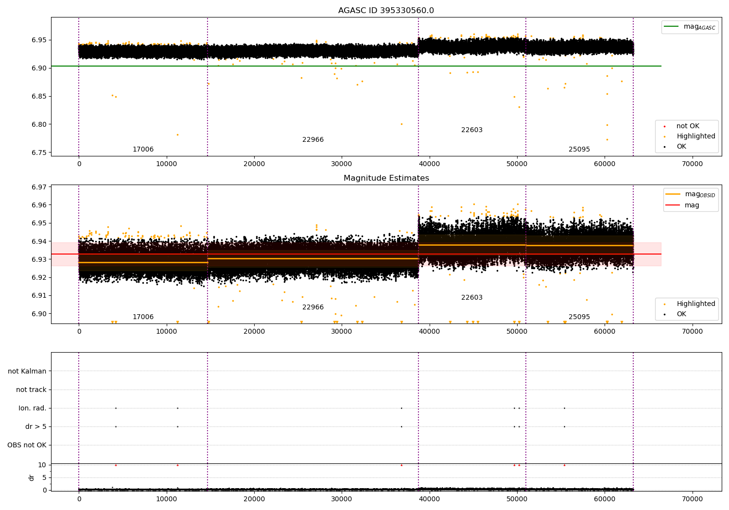The image size is (729, 510).
Task: Click the 6.92 y-axis tick label
Action: click(39, 278)
